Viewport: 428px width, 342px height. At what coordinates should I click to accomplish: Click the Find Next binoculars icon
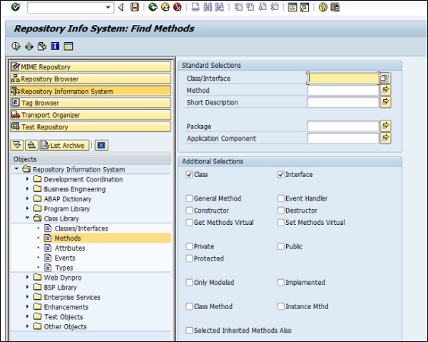219,7
